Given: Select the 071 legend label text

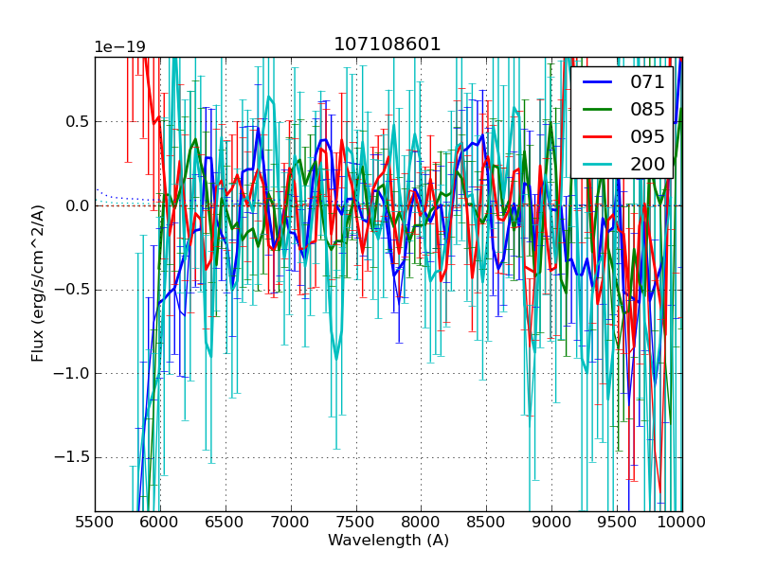Looking at the screenshot, I should [647, 82].
